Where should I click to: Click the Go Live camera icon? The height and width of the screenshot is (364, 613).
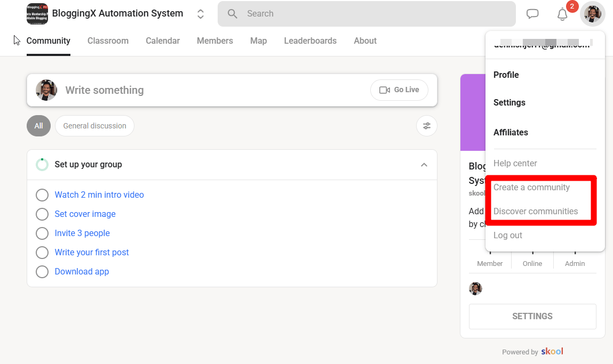(385, 90)
